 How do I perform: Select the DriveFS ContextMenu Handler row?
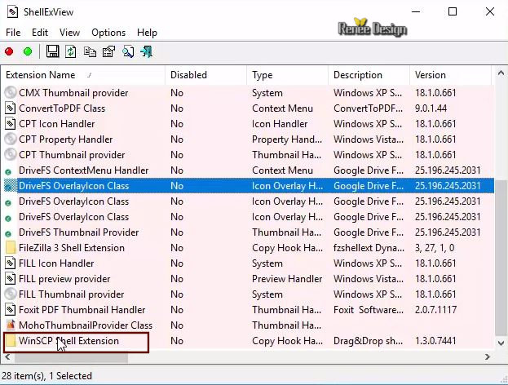click(x=249, y=170)
